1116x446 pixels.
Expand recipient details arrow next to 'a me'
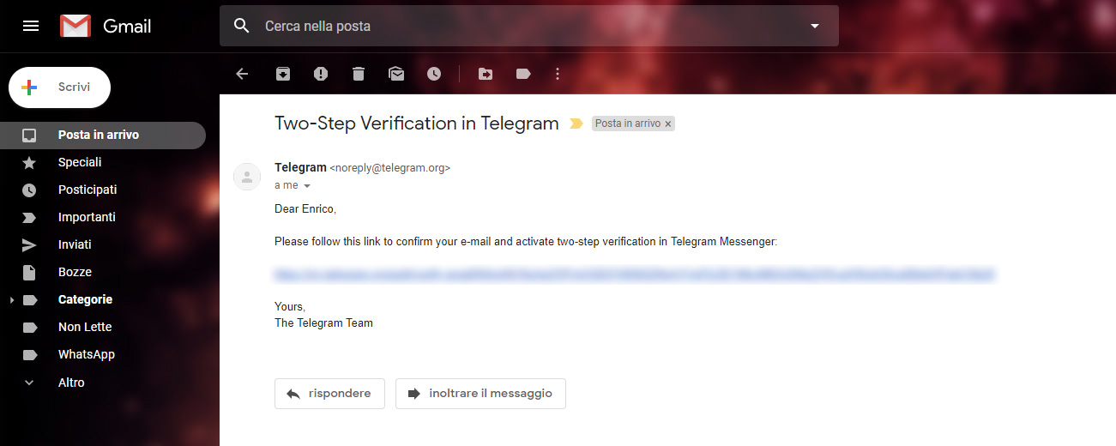tap(307, 186)
